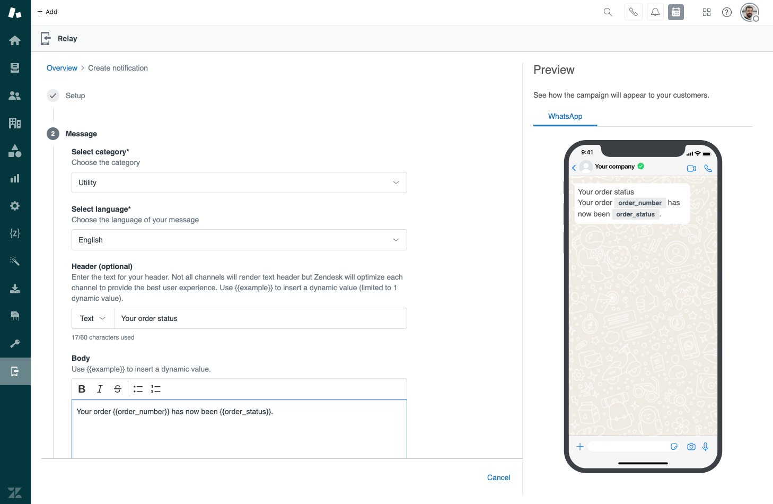Click the Relay app header icon

tap(46, 38)
